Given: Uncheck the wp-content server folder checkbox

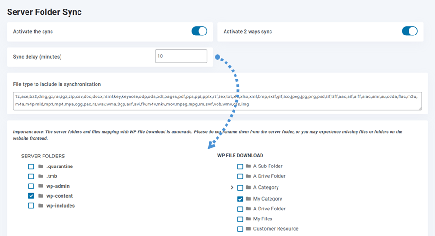Looking at the screenshot, I should click(31, 196).
